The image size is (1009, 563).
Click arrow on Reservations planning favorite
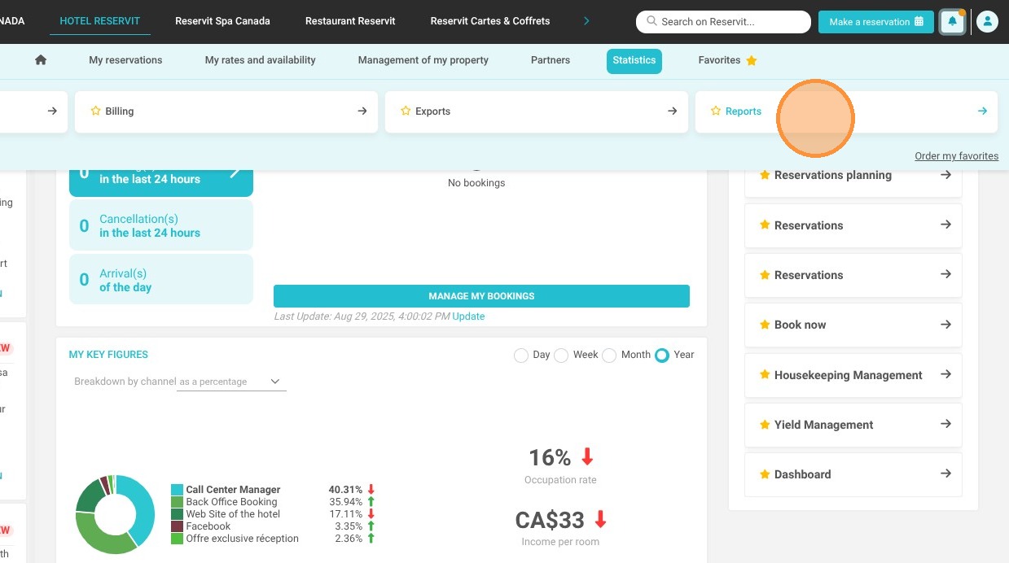pos(945,175)
